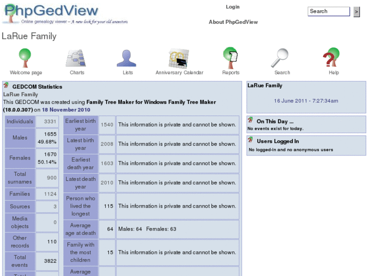The image size is (368, 276).
Task: Open the Anniversary Calendar icon
Action: click(179, 58)
